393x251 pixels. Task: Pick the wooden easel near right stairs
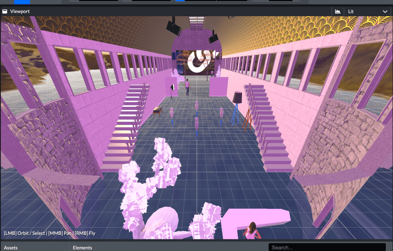tap(248, 119)
